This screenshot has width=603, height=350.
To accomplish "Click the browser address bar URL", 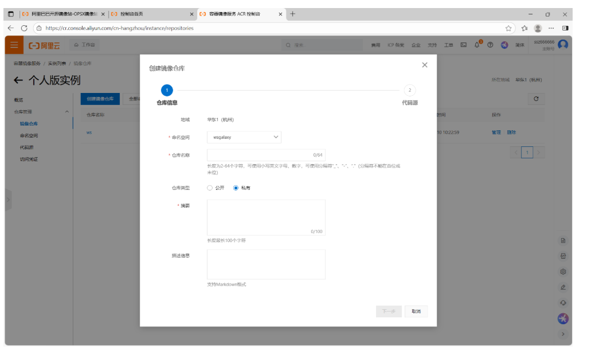I will click(x=120, y=28).
